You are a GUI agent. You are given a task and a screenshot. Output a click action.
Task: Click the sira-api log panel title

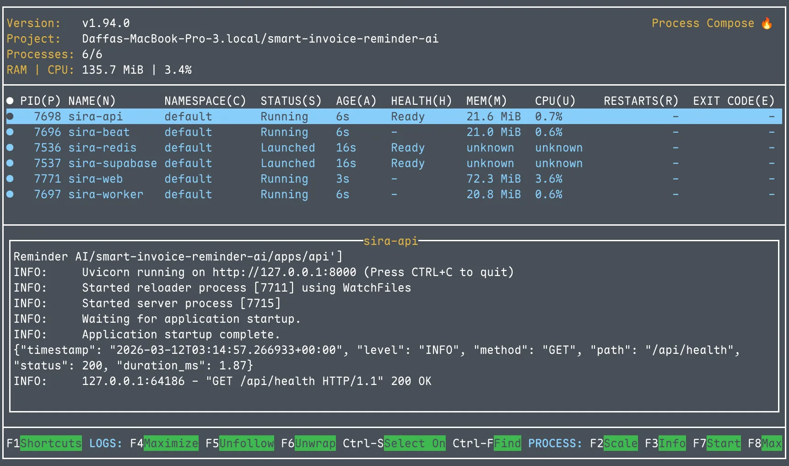point(391,241)
